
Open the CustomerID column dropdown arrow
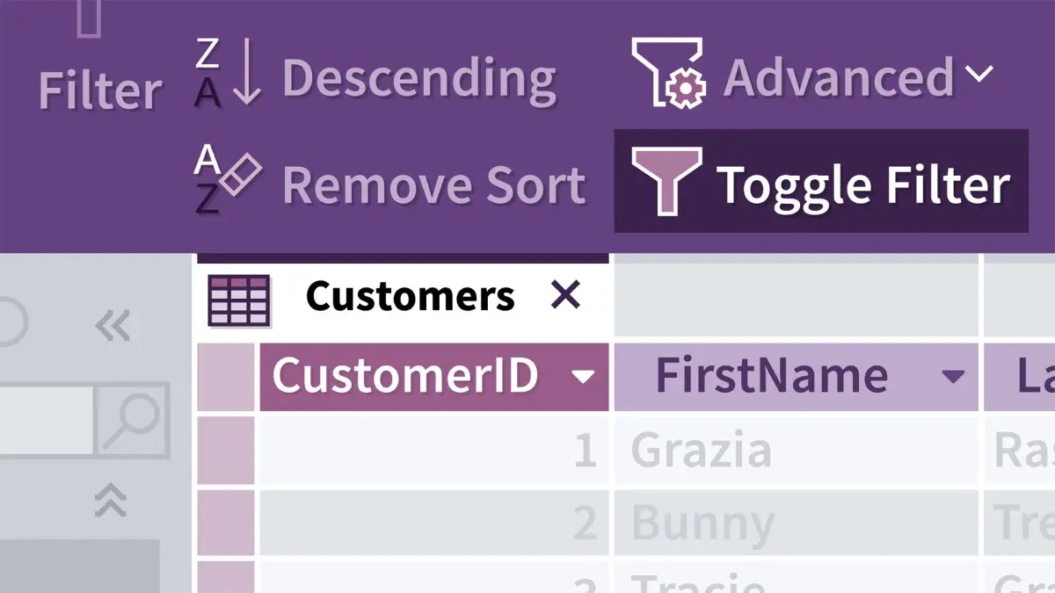pyautogui.click(x=582, y=378)
